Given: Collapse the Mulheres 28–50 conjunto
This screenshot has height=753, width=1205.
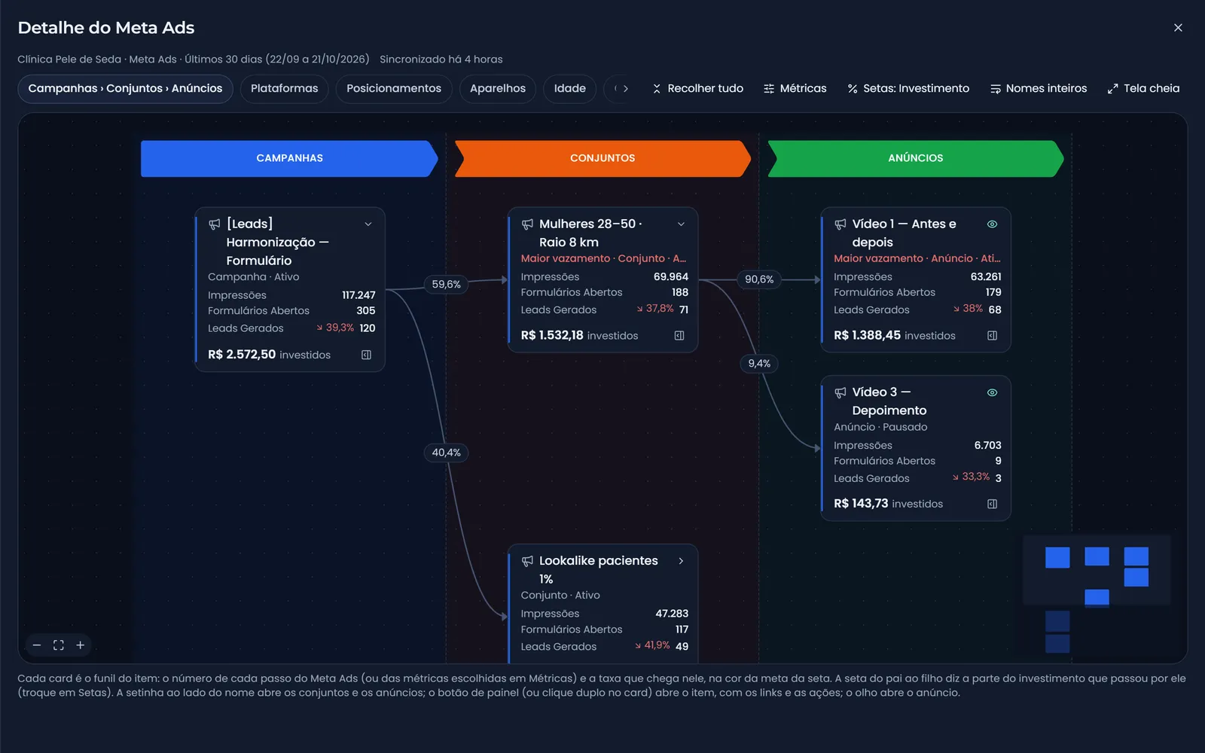Looking at the screenshot, I should pyautogui.click(x=681, y=224).
